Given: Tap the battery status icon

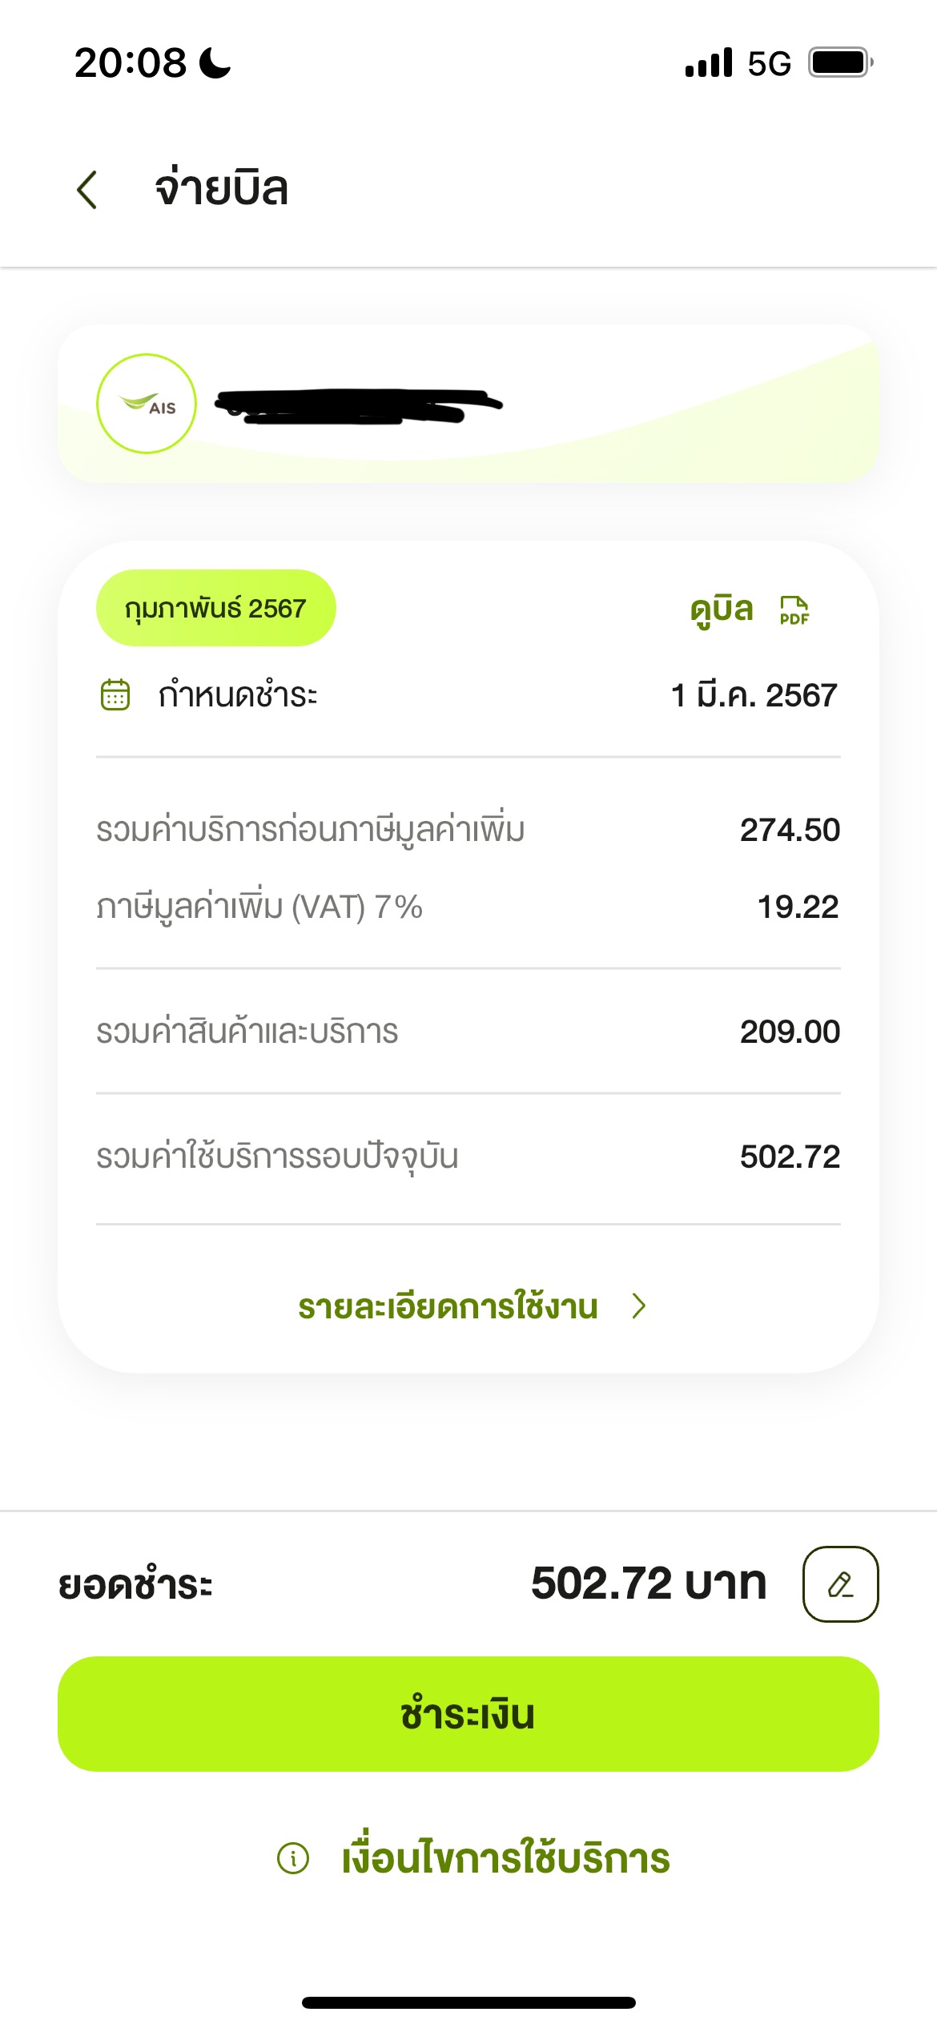Looking at the screenshot, I should [x=840, y=62].
